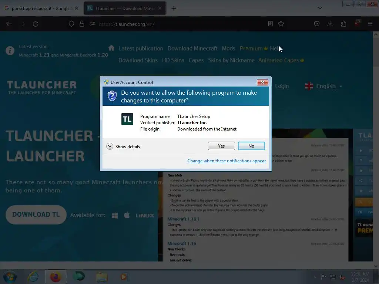379x284 pixels.
Task: Click the info icon beside Latest version
Action: pos(10,51)
